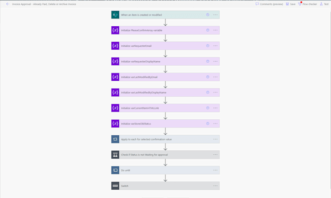Save the flow
This screenshot has width=331, height=198.
click(291, 4)
